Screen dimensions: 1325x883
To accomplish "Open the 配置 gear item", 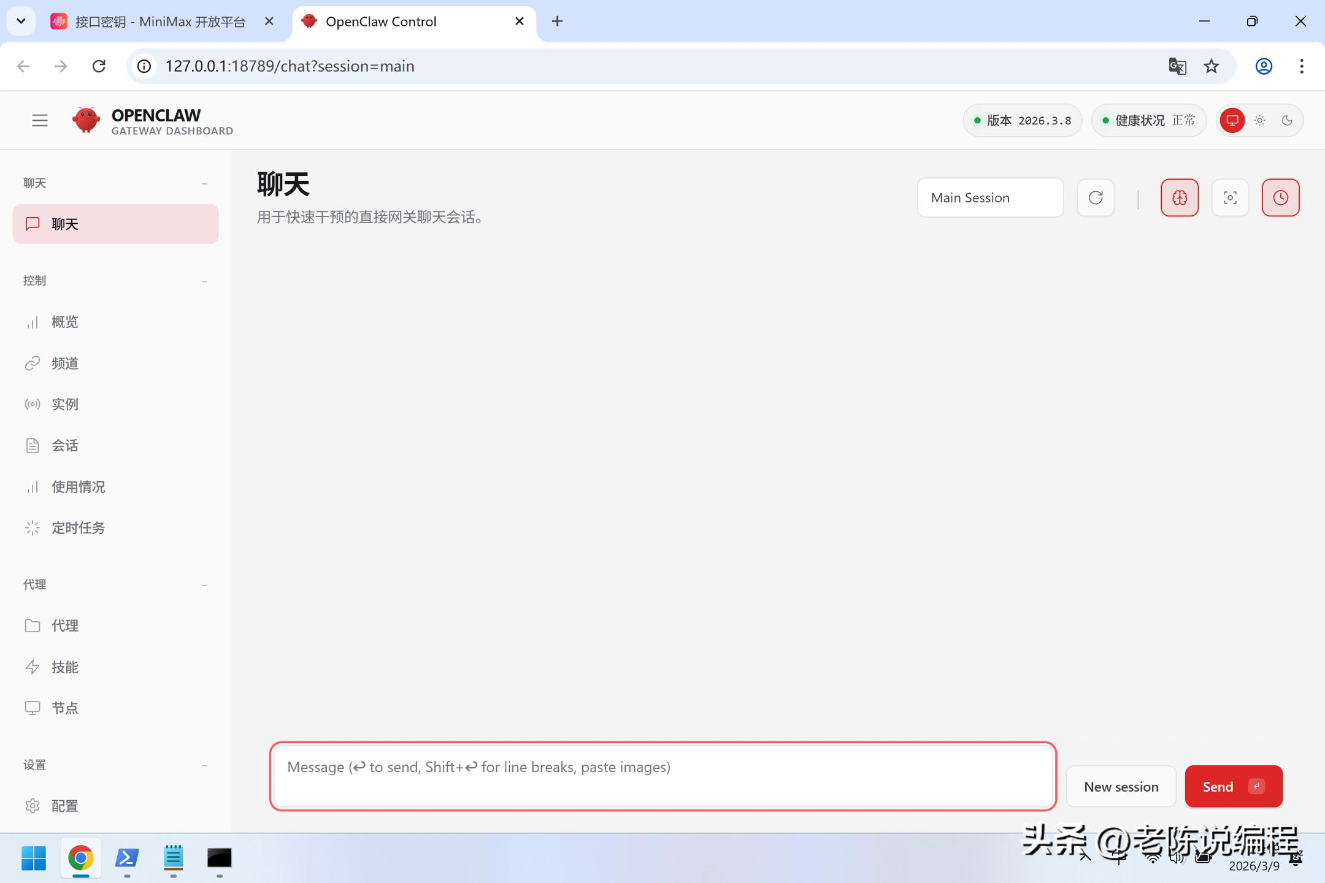I will pos(65,806).
